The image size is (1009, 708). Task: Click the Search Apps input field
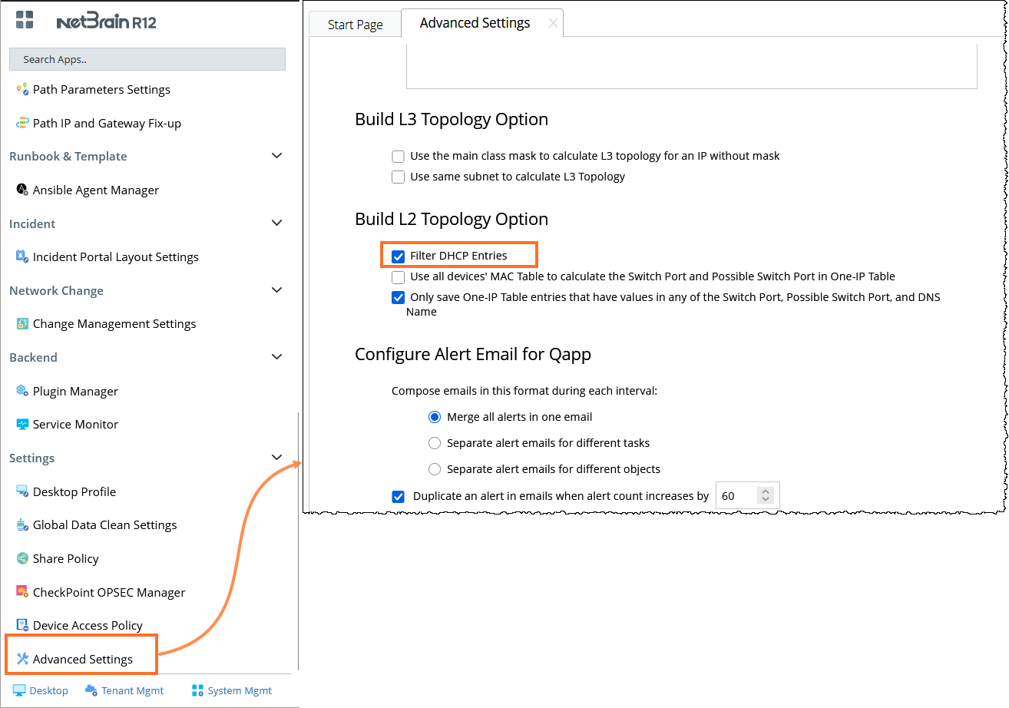[147, 59]
